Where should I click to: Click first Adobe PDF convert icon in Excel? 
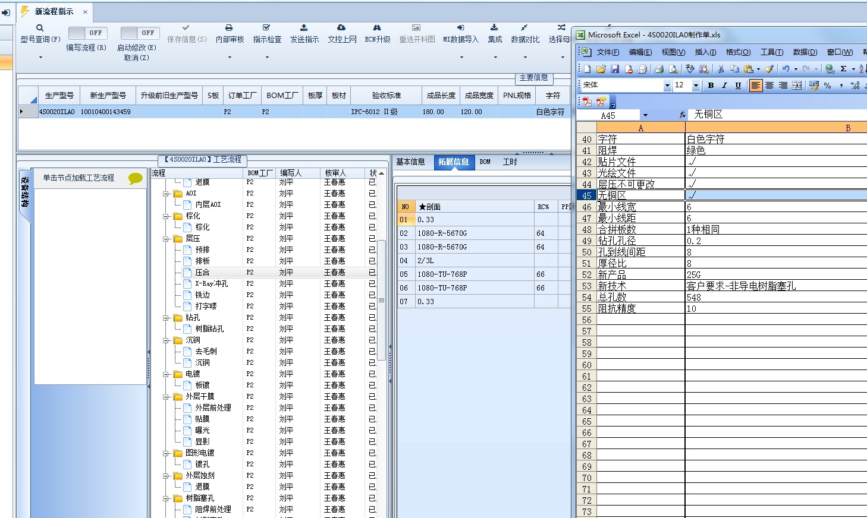pyautogui.click(x=587, y=102)
